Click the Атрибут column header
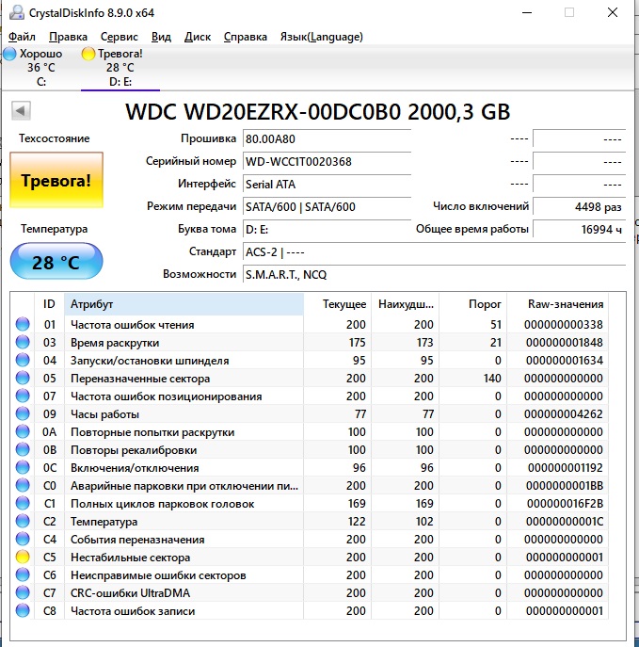The image size is (639, 647). pos(184,304)
